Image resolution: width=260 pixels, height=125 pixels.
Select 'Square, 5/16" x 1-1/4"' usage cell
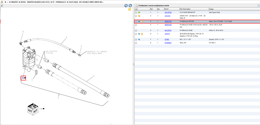tap(217, 40)
